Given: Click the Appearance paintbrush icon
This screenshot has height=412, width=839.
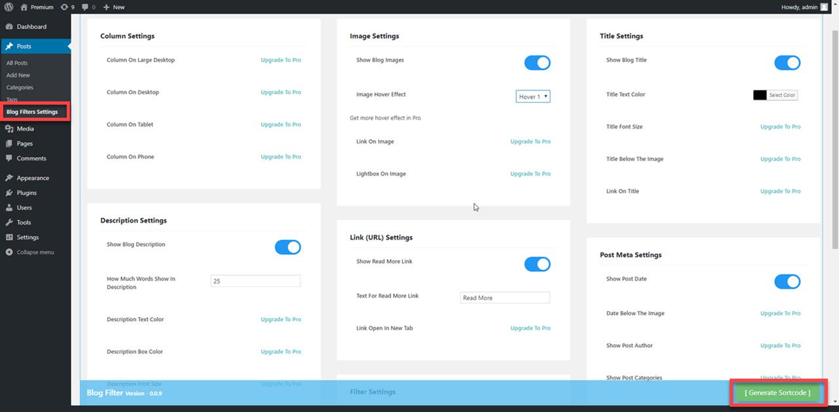Looking at the screenshot, I should coord(9,178).
